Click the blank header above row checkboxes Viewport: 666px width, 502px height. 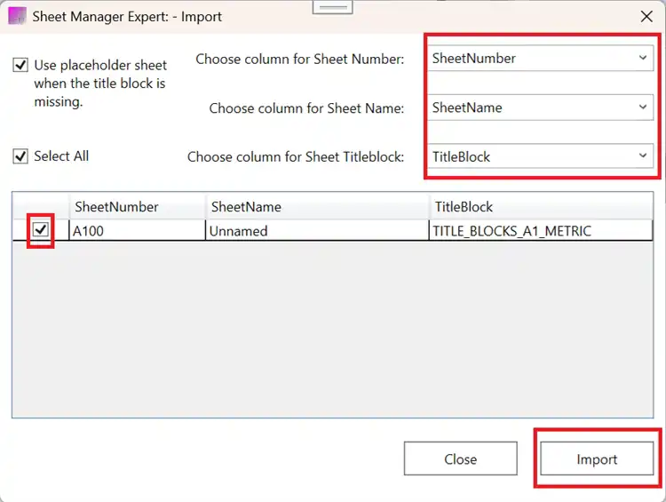[41, 207]
